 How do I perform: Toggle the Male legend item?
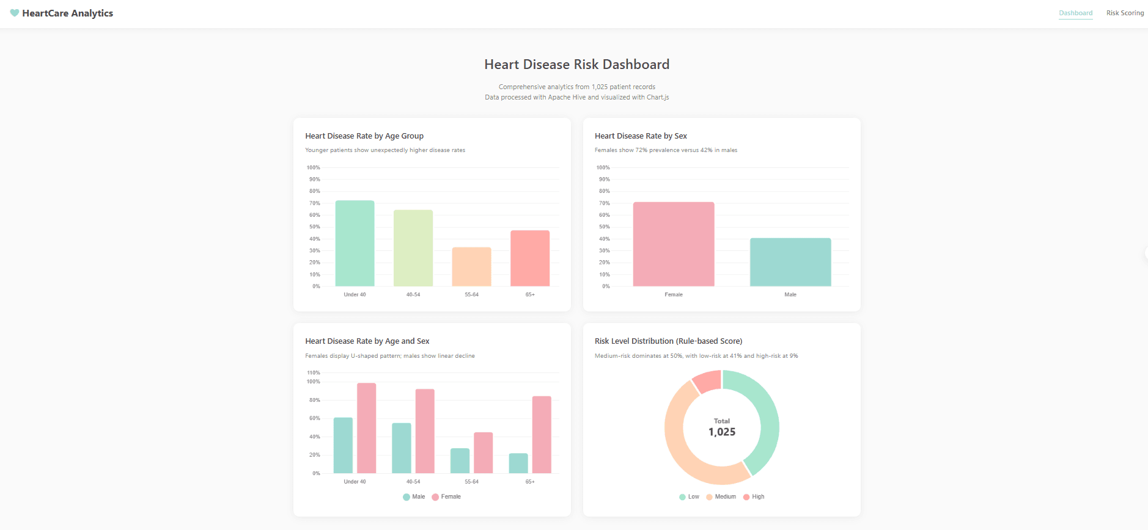(414, 497)
